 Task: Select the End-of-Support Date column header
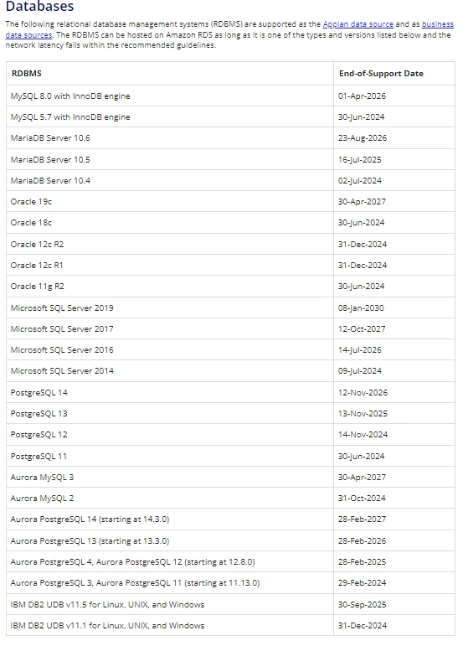tap(394, 74)
